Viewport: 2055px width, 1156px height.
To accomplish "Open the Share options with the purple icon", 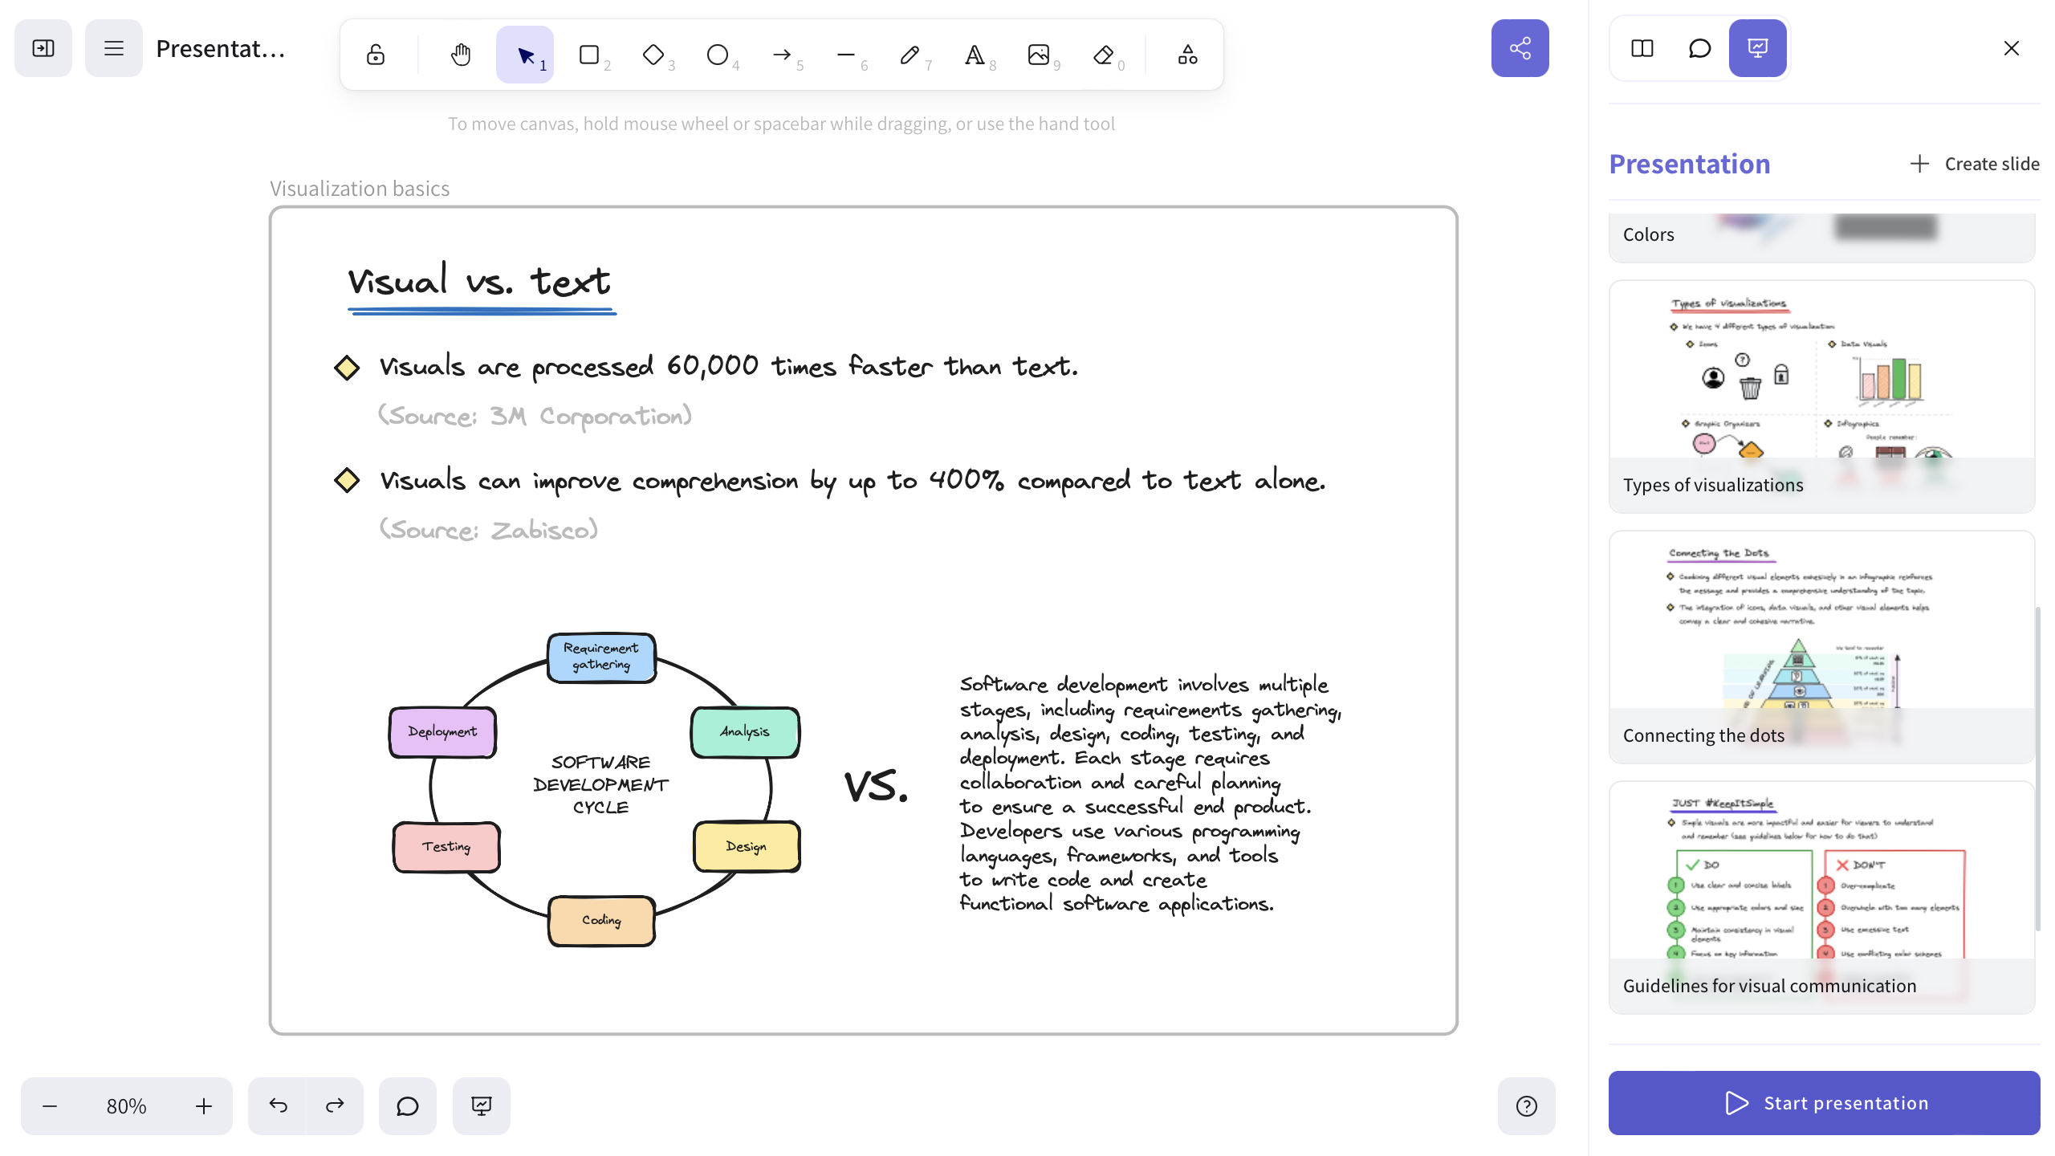I will point(1520,48).
